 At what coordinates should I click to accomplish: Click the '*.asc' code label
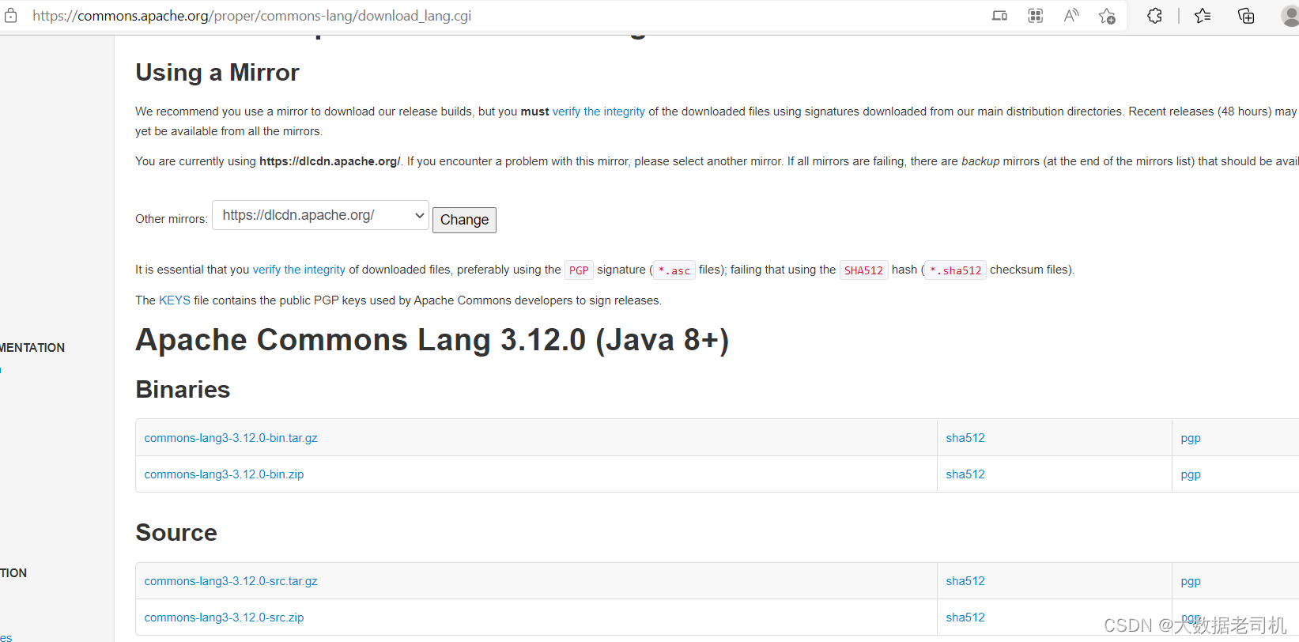click(x=674, y=270)
